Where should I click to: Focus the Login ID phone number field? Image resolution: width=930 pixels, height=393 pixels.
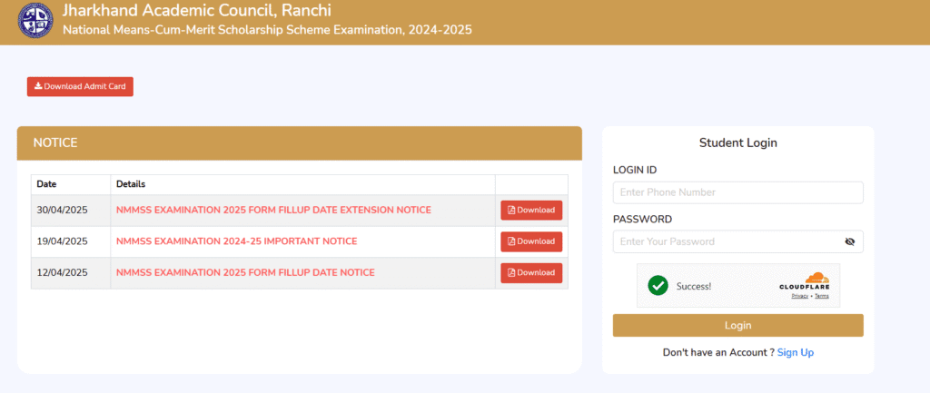737,192
